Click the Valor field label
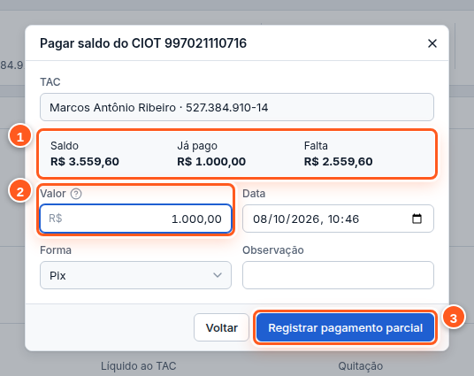The height and width of the screenshot is (376, 474). [53, 194]
